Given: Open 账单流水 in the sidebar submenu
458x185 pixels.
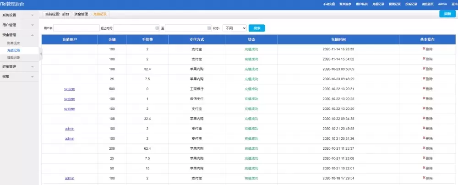Looking at the screenshot, I should click(13, 43).
